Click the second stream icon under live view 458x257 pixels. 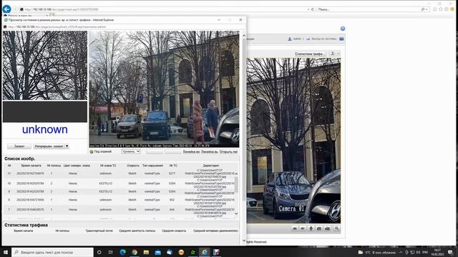point(303,228)
